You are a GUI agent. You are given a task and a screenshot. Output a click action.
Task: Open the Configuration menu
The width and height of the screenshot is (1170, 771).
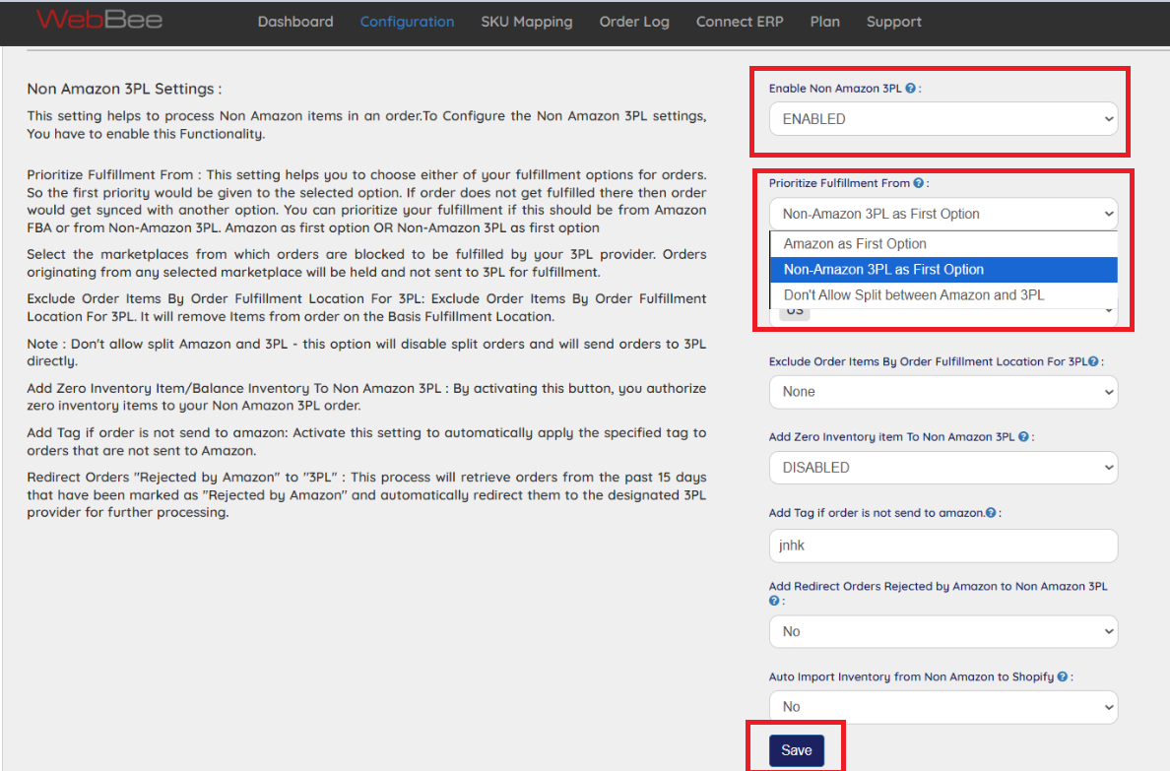click(x=407, y=22)
